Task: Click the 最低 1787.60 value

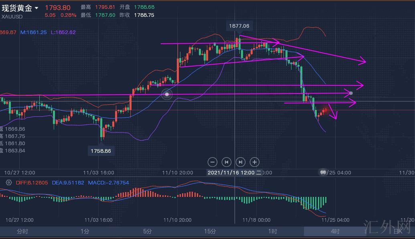Action: point(105,15)
